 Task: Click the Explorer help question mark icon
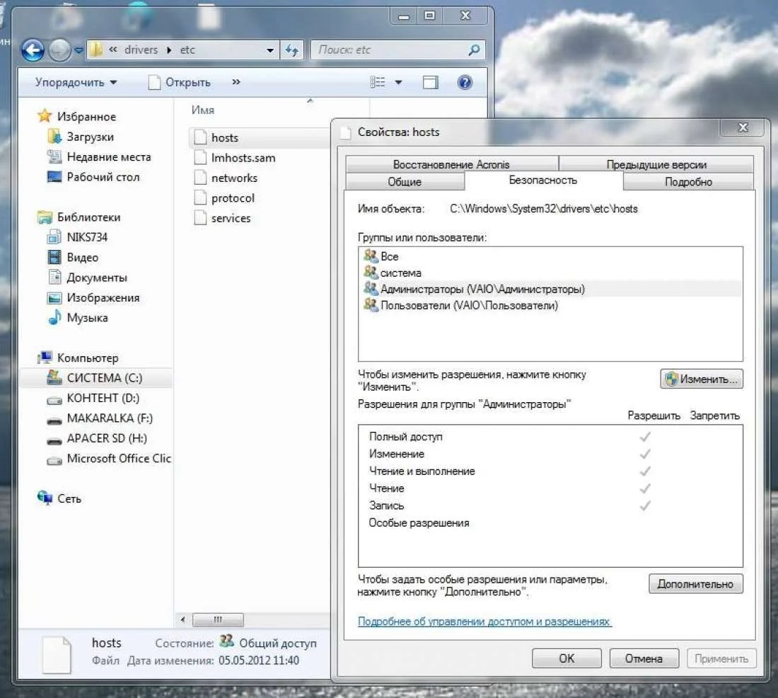coord(465,83)
